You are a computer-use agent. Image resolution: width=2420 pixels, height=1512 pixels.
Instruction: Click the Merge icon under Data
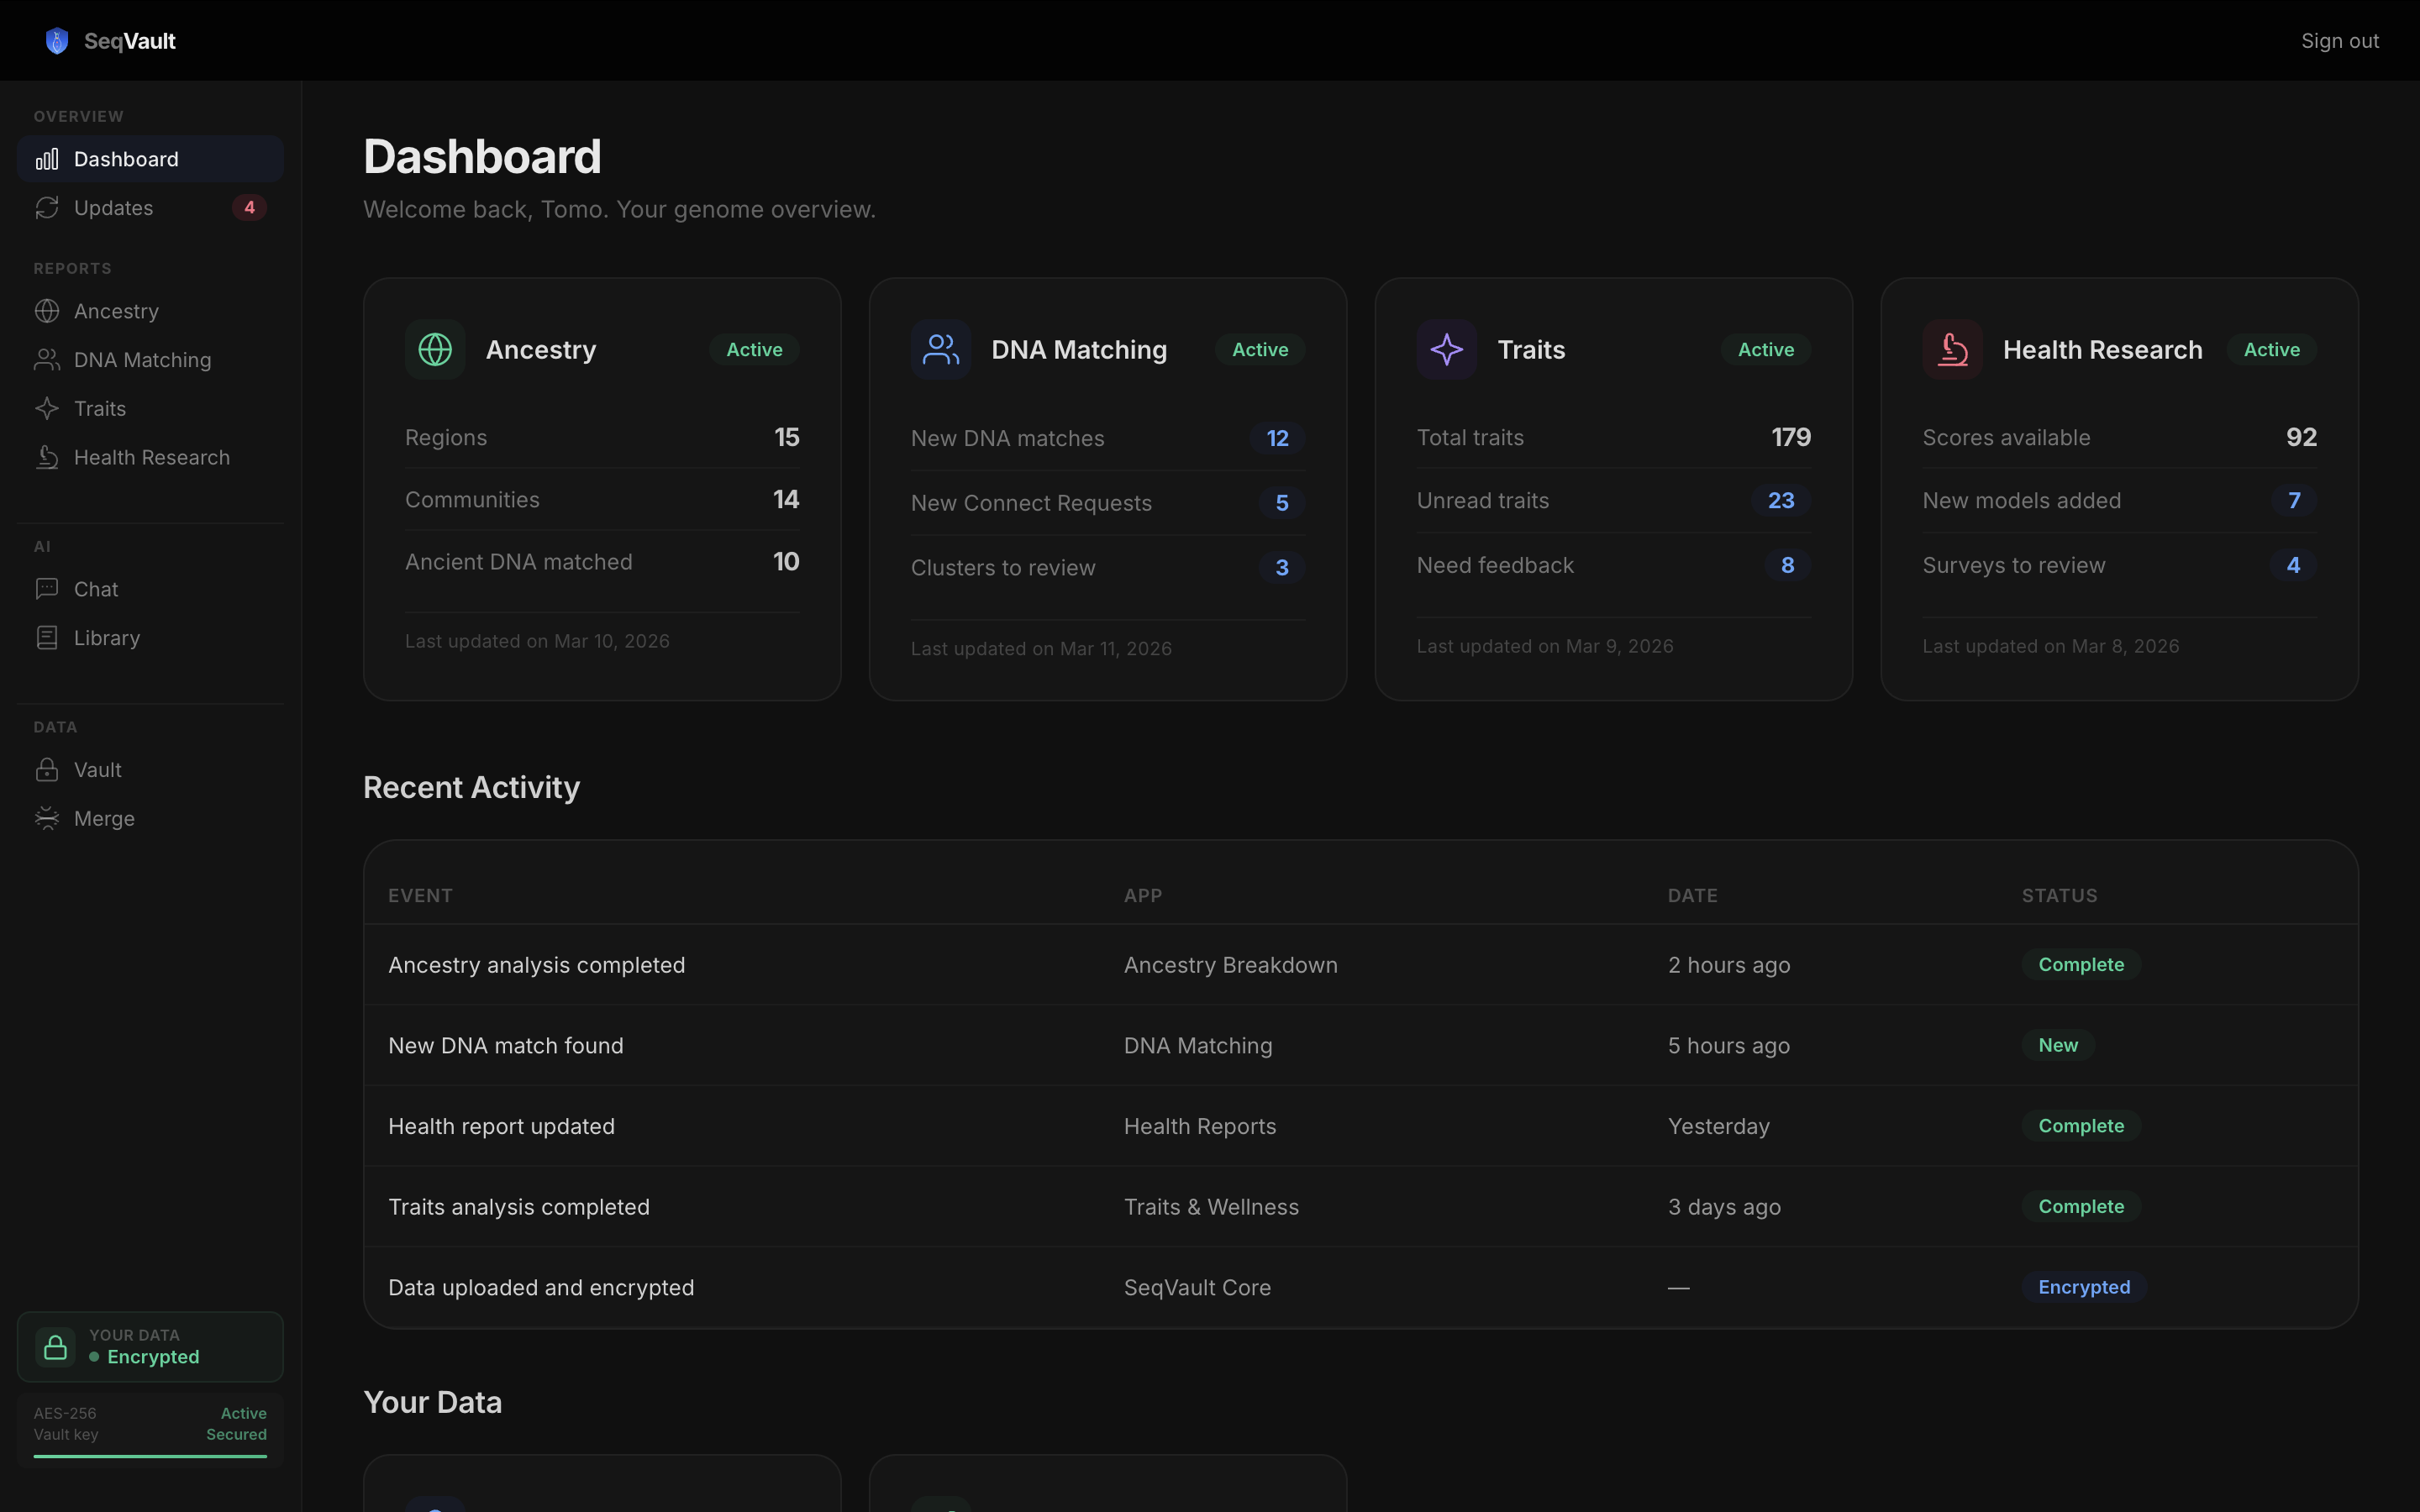pos(48,818)
